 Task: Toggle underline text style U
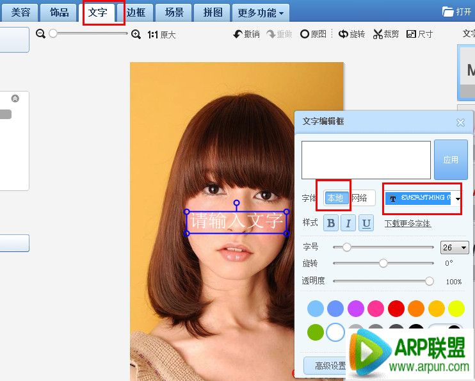(366, 223)
